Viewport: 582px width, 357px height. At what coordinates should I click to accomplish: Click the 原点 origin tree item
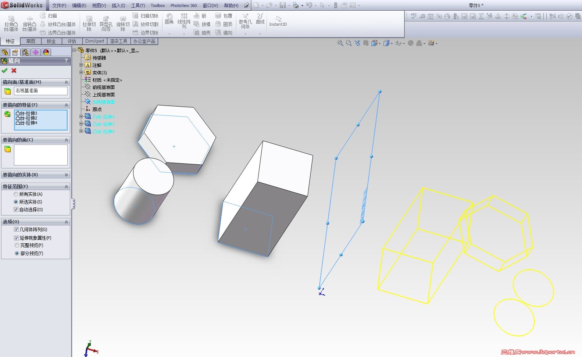click(x=97, y=109)
